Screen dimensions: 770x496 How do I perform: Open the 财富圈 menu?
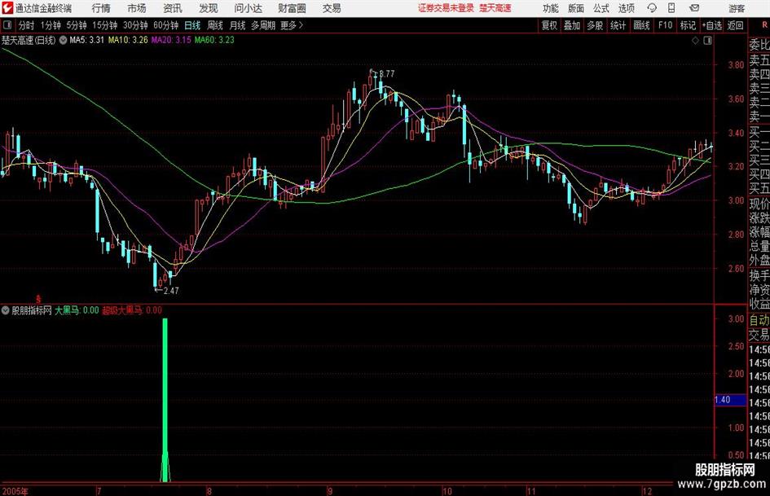pos(292,8)
